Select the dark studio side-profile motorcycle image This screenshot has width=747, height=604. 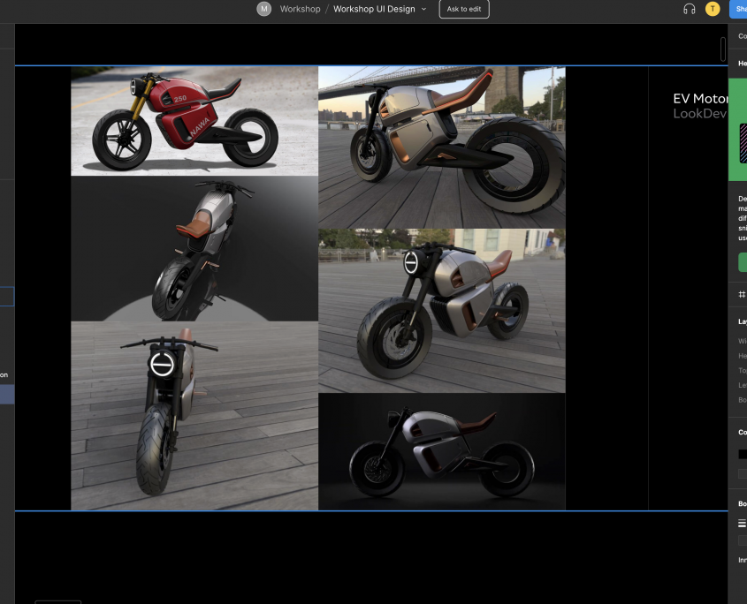pyautogui.click(x=441, y=451)
